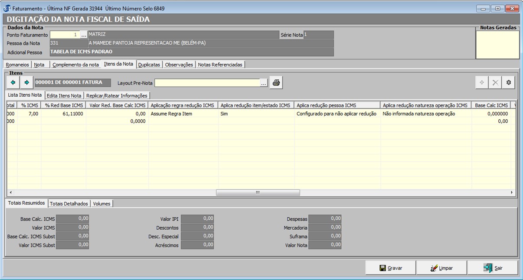
Task: Click the Layout Pre-Nota input field
Action: [207, 83]
